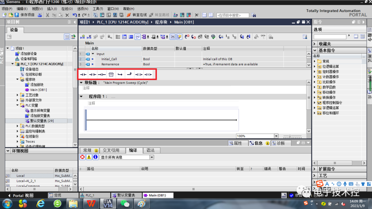
Task: Insert a reset output coil
Action: point(148,75)
